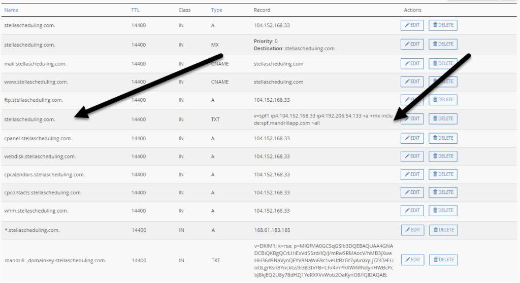Select the CNAME type in www row
The width and height of the screenshot is (520, 283).
(220, 82)
